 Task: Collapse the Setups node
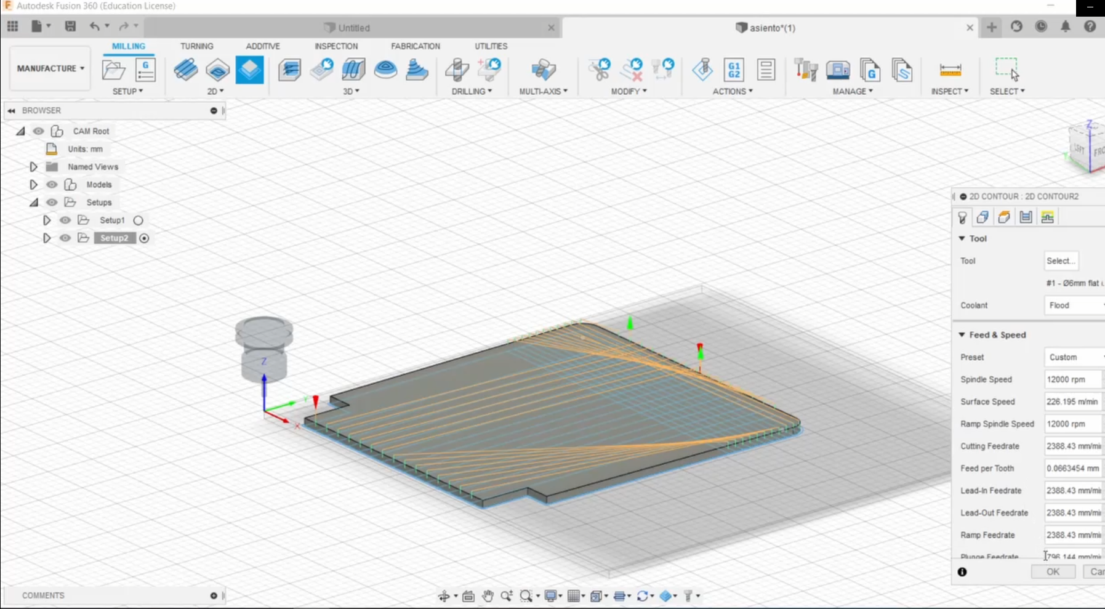click(x=33, y=203)
